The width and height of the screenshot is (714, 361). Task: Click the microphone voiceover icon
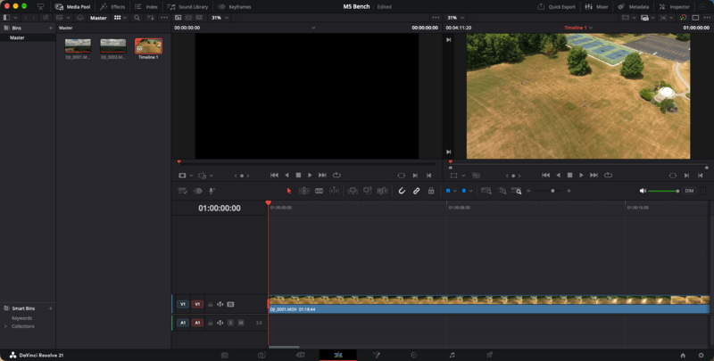point(212,191)
